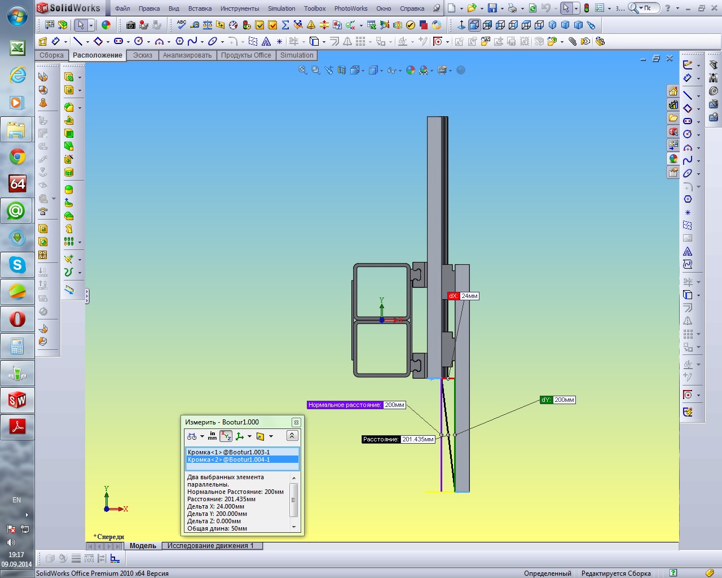Open the Исследование движения 1 tab

click(210, 546)
